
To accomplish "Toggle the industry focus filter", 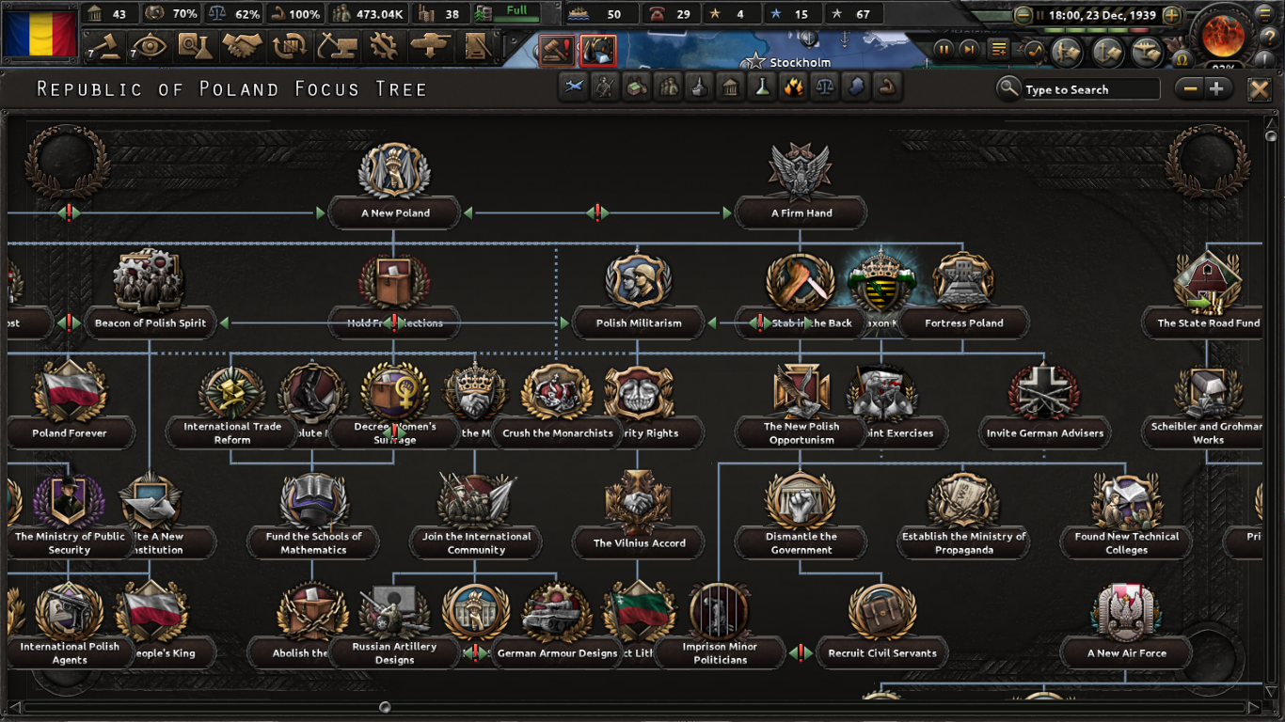I will pyautogui.click(x=637, y=87).
